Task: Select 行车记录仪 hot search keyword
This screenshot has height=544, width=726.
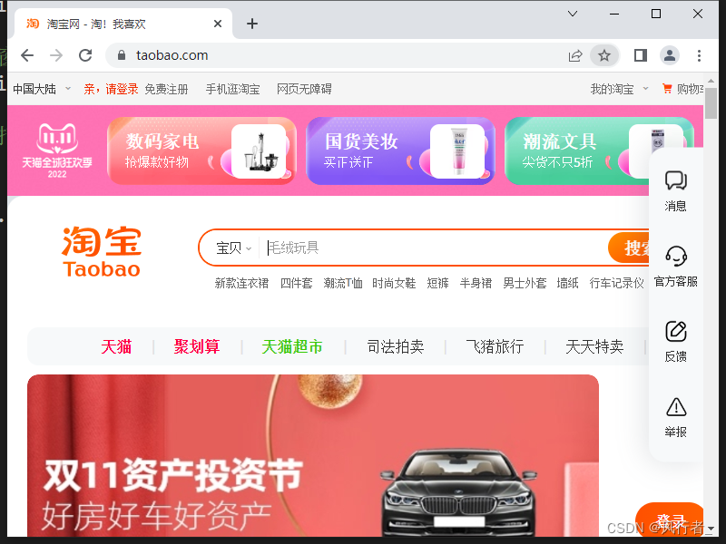Action: pos(617,283)
